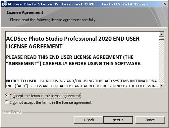Click the scrollbar thumb in the license box
The image size is (169, 128).
[161, 38]
